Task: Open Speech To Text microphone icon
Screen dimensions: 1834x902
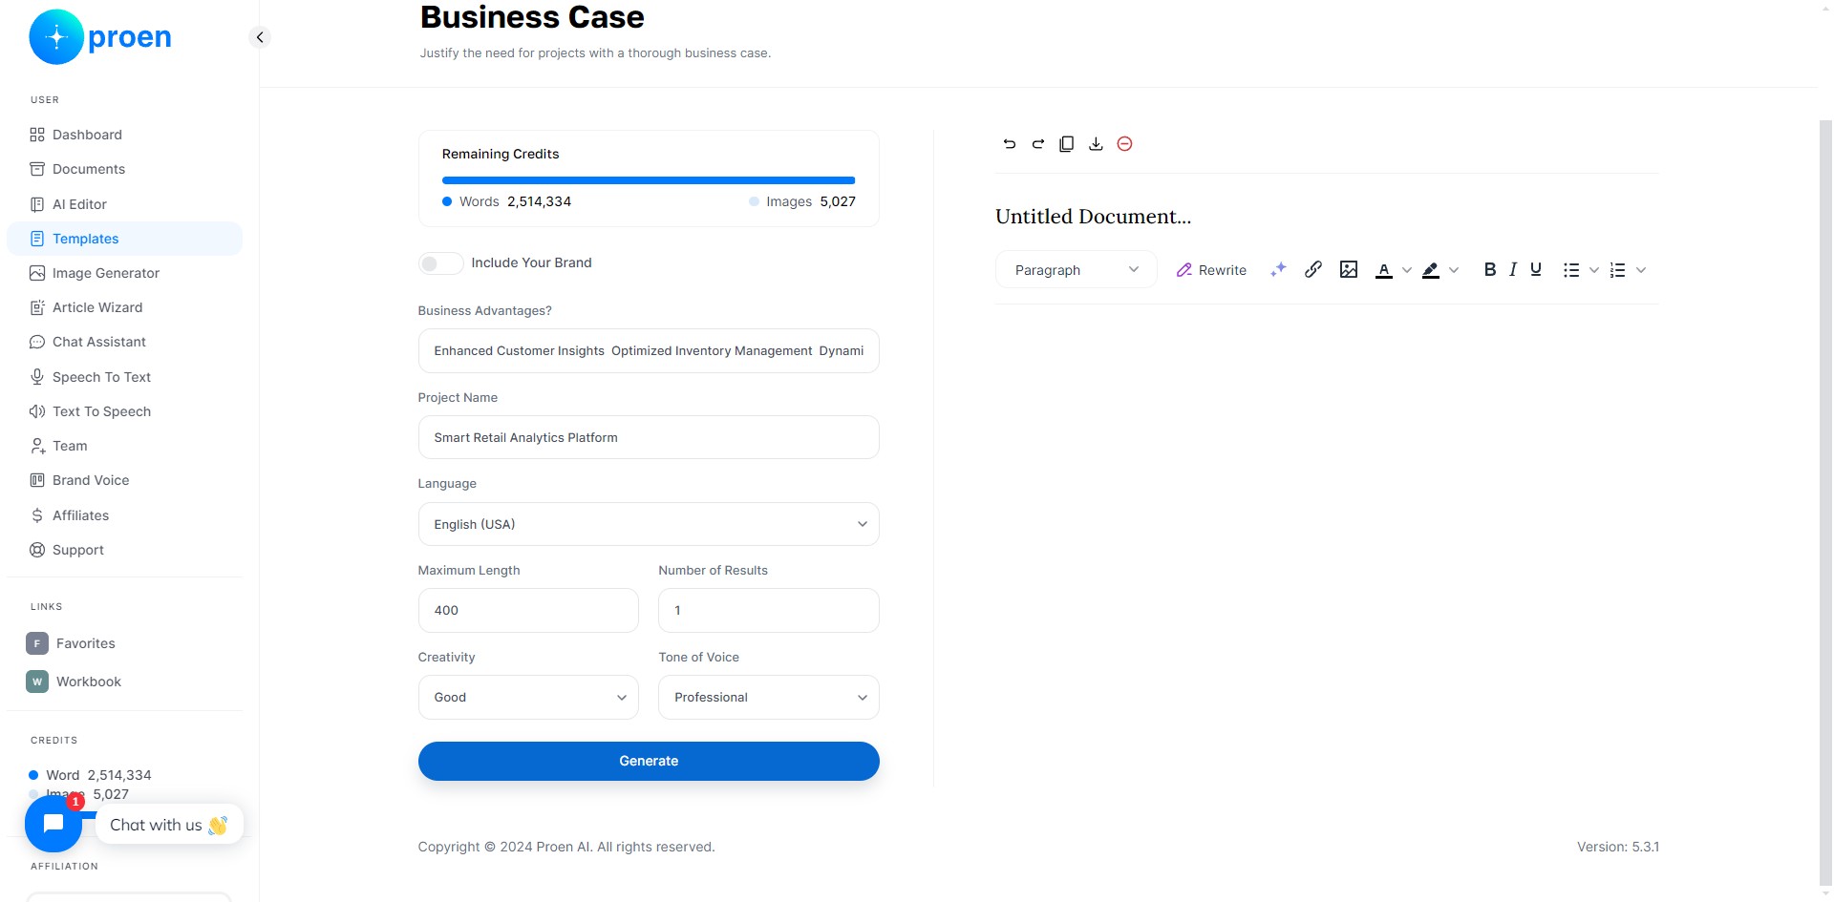Action: pos(37,377)
